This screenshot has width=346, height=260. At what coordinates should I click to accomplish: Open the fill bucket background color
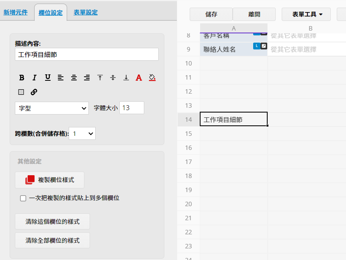(x=152, y=78)
